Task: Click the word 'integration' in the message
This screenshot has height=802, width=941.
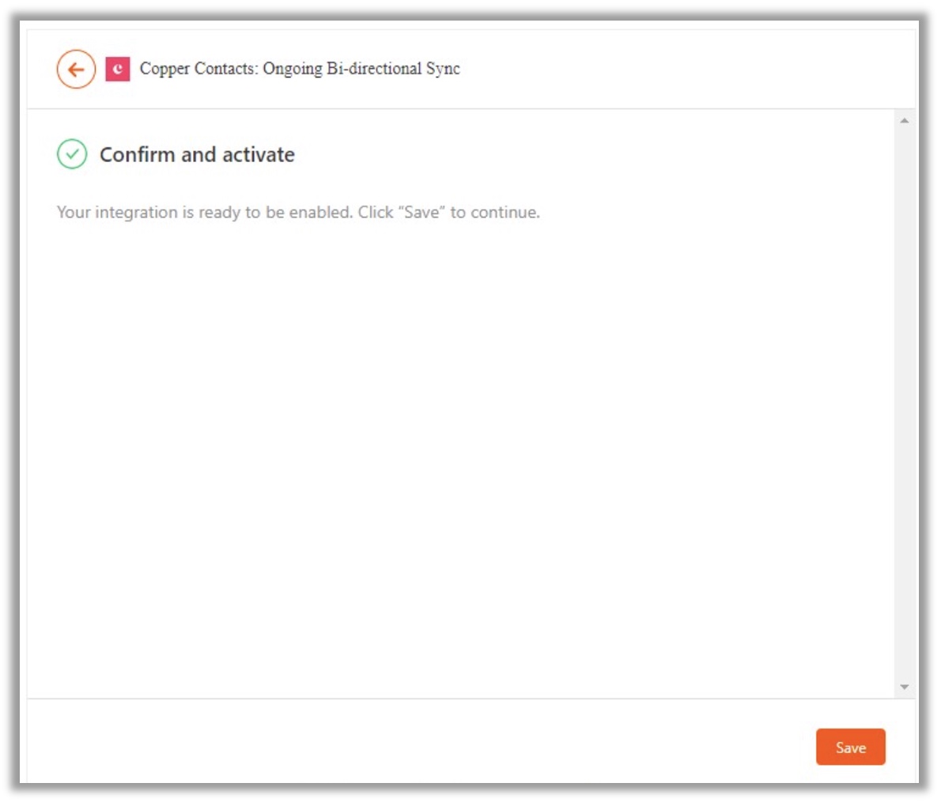Action: click(136, 213)
